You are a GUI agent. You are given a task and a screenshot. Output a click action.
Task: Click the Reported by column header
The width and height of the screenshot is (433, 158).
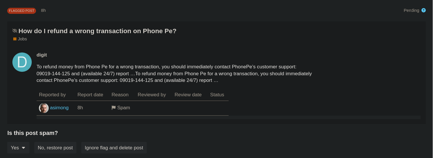[52, 95]
